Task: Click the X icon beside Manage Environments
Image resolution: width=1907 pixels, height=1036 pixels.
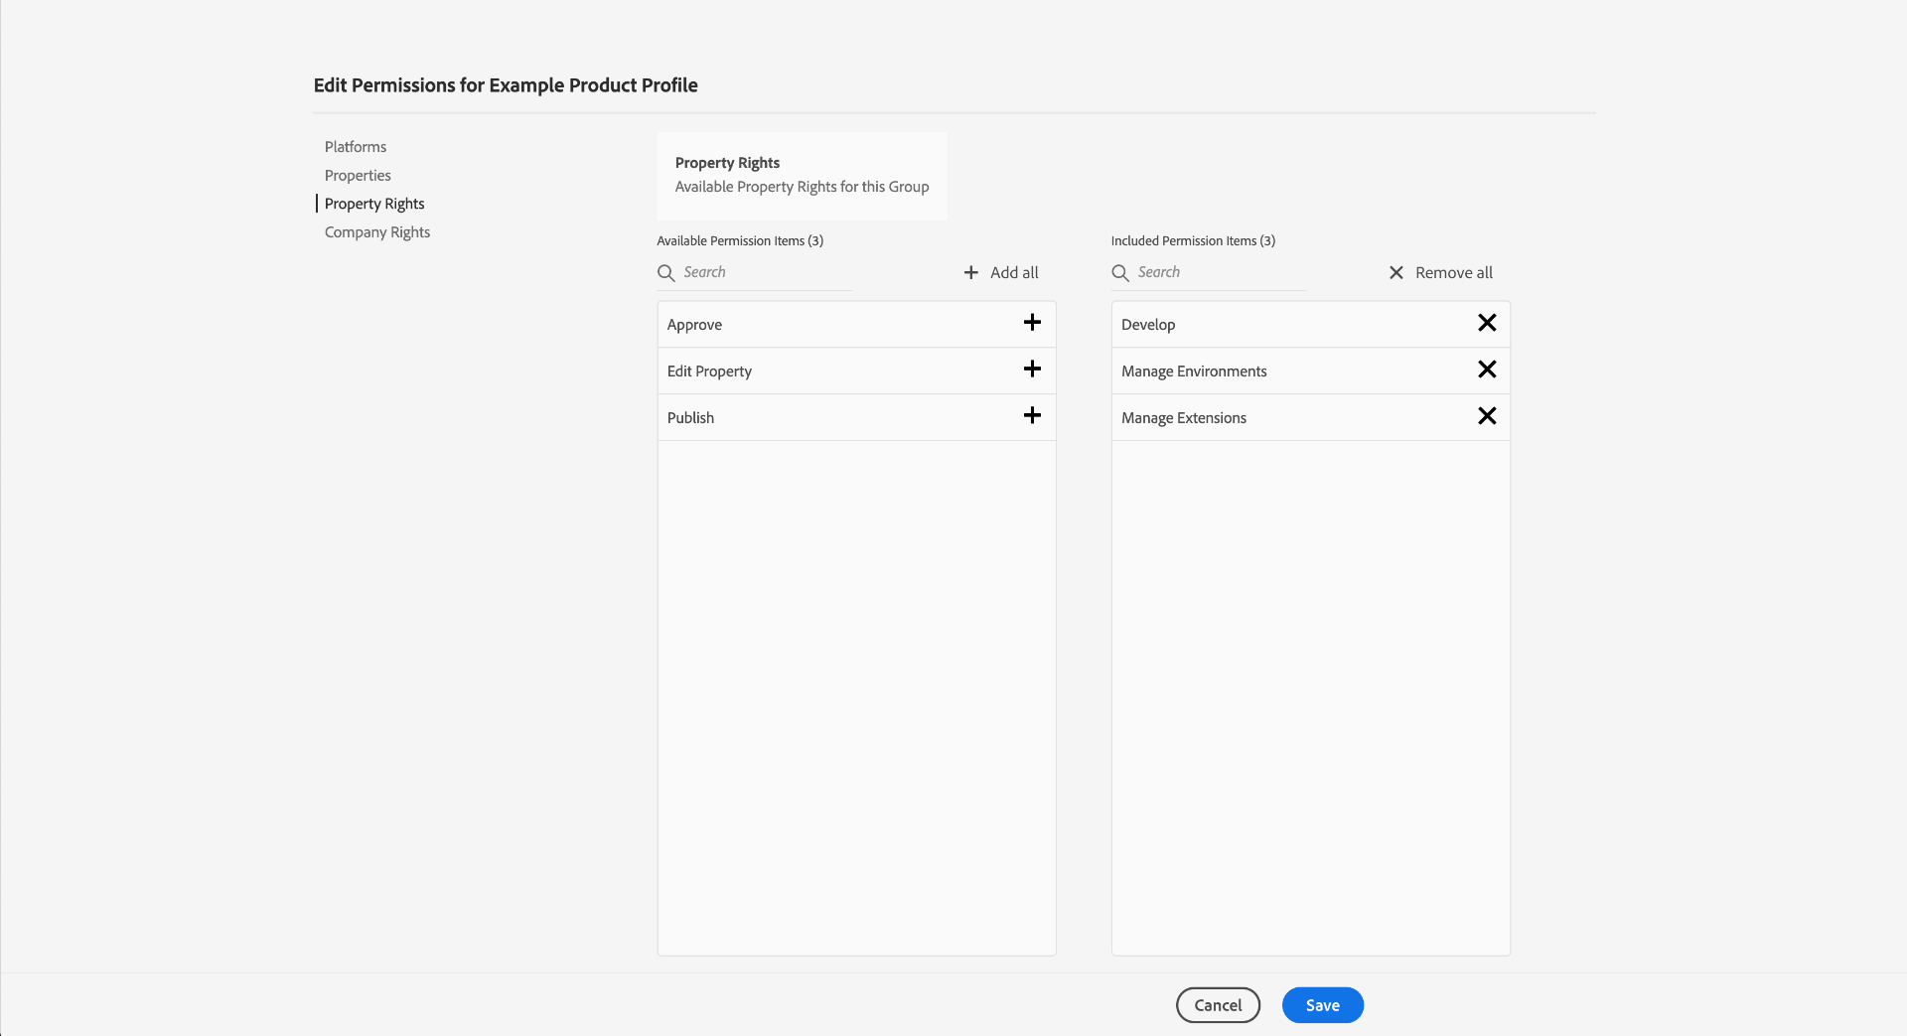Action: pyautogui.click(x=1486, y=370)
